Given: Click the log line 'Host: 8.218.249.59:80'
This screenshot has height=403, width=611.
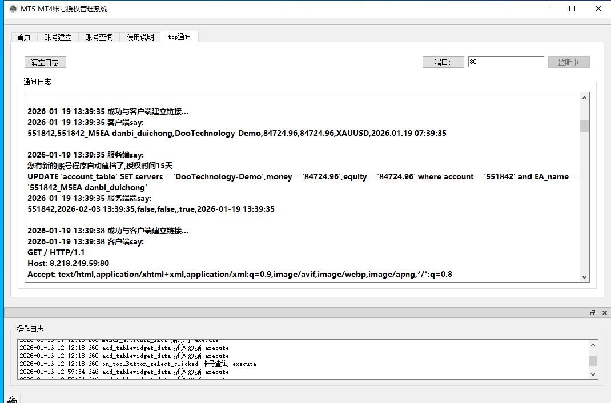Looking at the screenshot, I should point(68,263).
